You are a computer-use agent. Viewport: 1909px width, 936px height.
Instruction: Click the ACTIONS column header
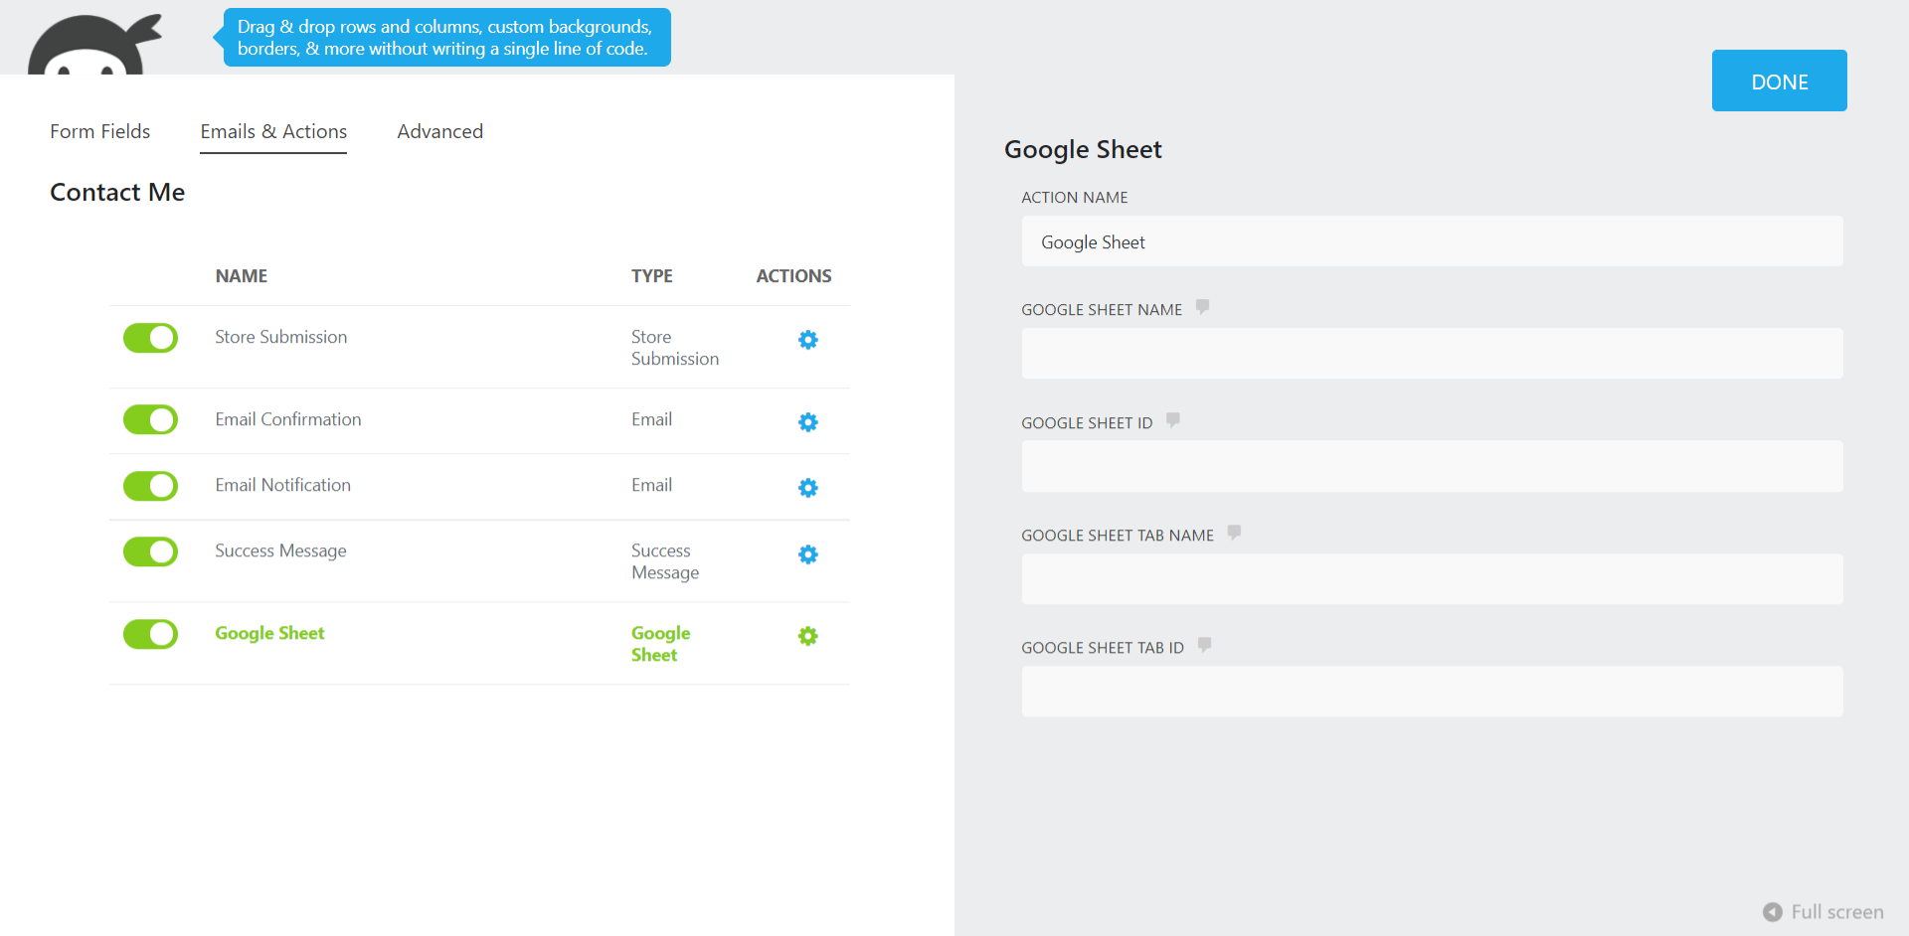793,276
